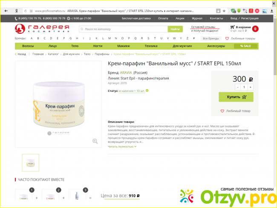Click the green Купить button

tap(236, 97)
